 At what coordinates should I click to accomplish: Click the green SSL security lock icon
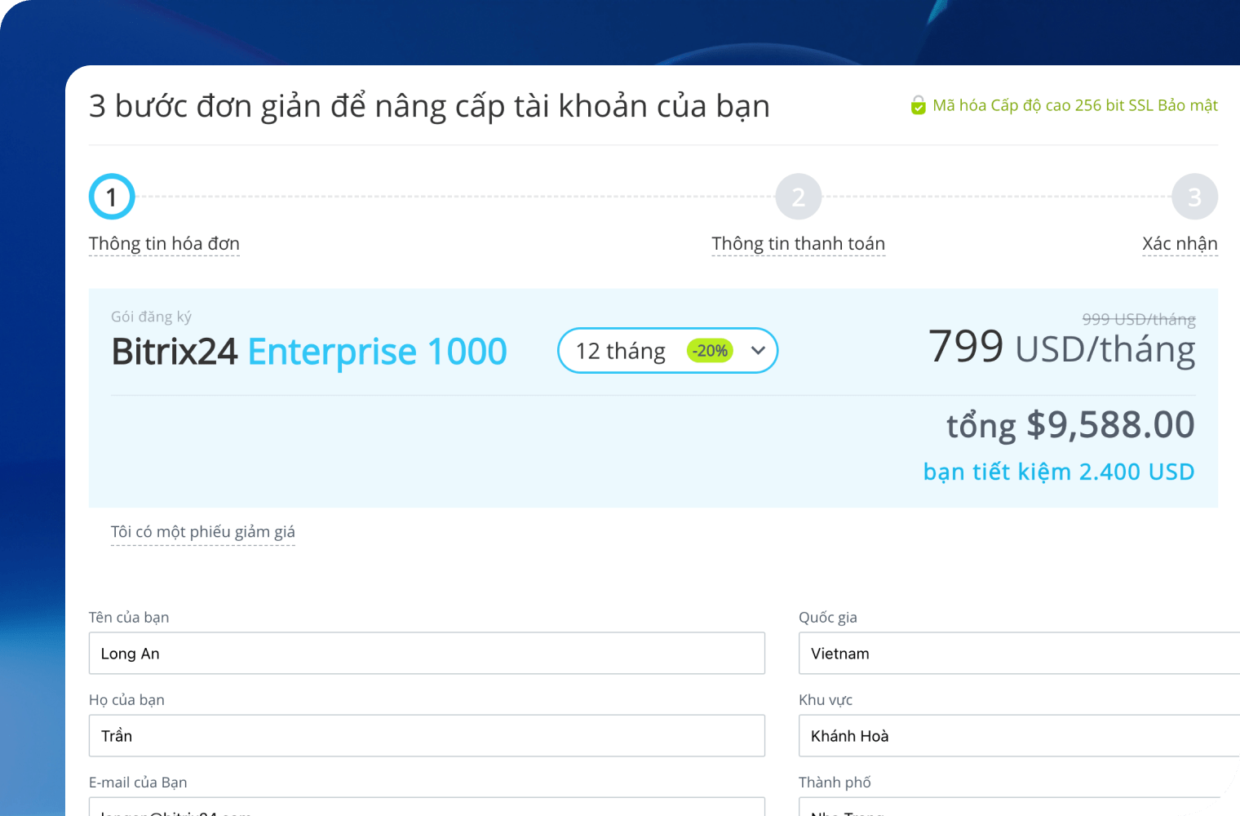[919, 105]
